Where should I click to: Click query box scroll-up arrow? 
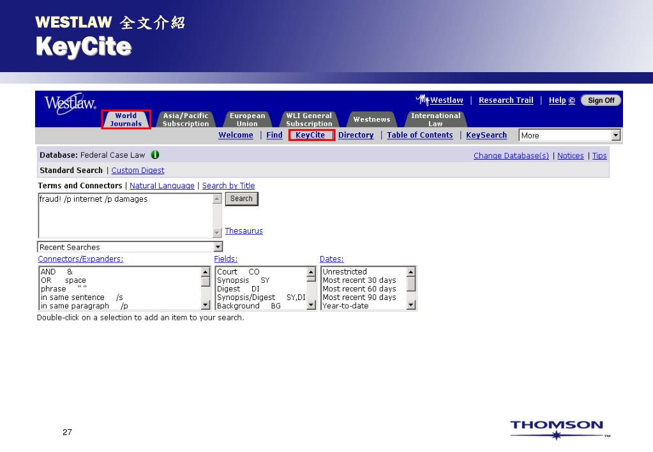coord(217,199)
